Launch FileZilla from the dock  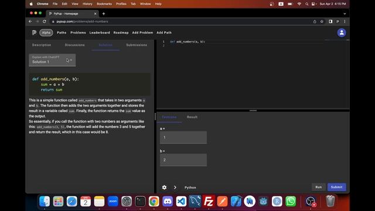click(209, 201)
